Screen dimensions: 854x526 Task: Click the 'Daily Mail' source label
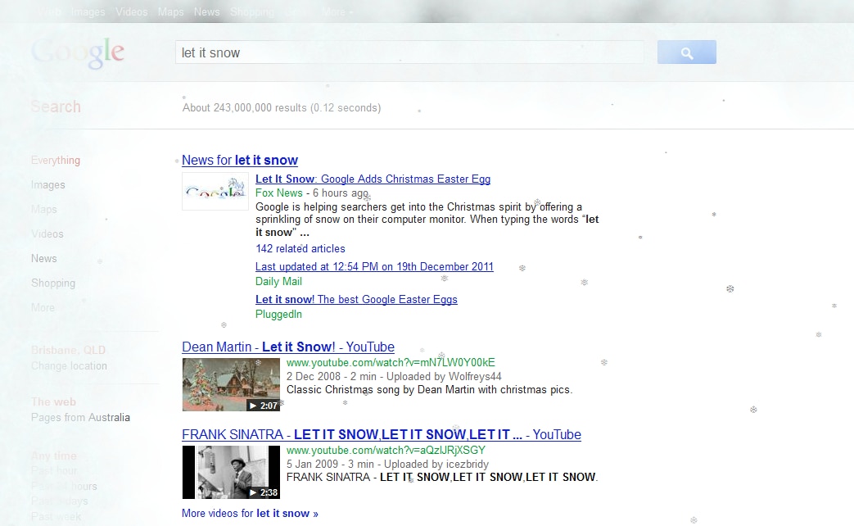click(278, 281)
